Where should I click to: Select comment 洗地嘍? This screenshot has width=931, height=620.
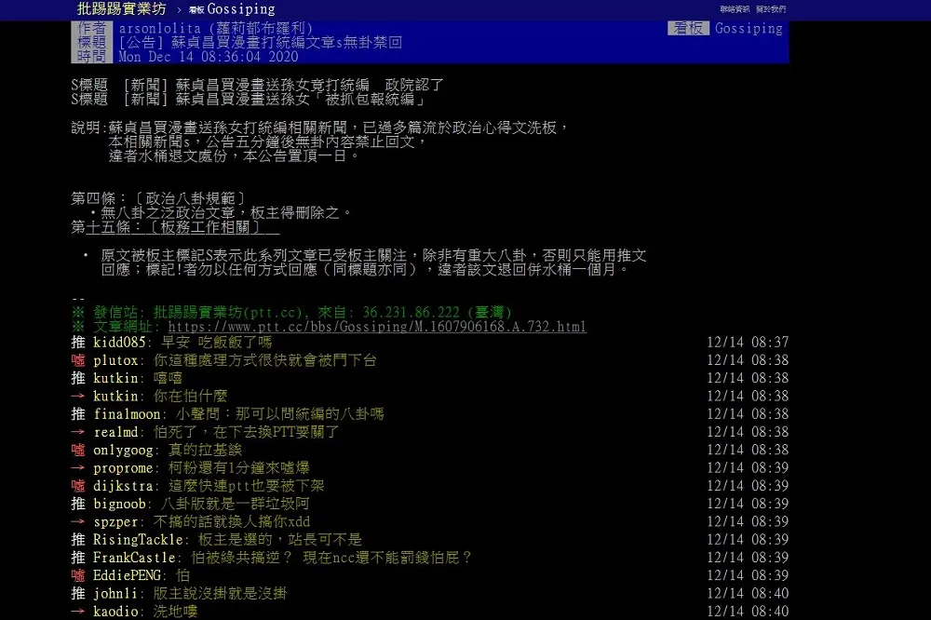point(175,611)
